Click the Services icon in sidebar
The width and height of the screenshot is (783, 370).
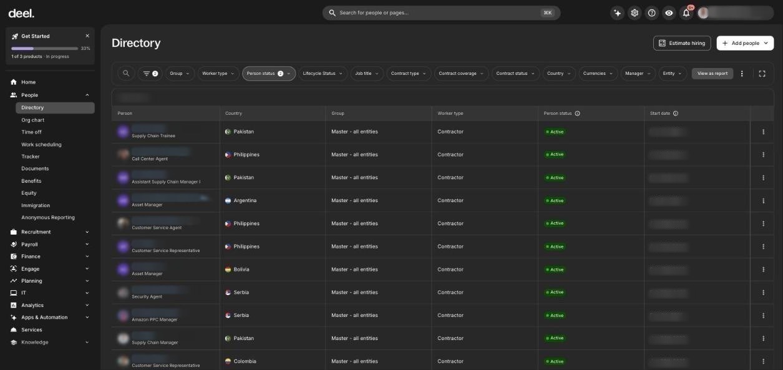14,330
